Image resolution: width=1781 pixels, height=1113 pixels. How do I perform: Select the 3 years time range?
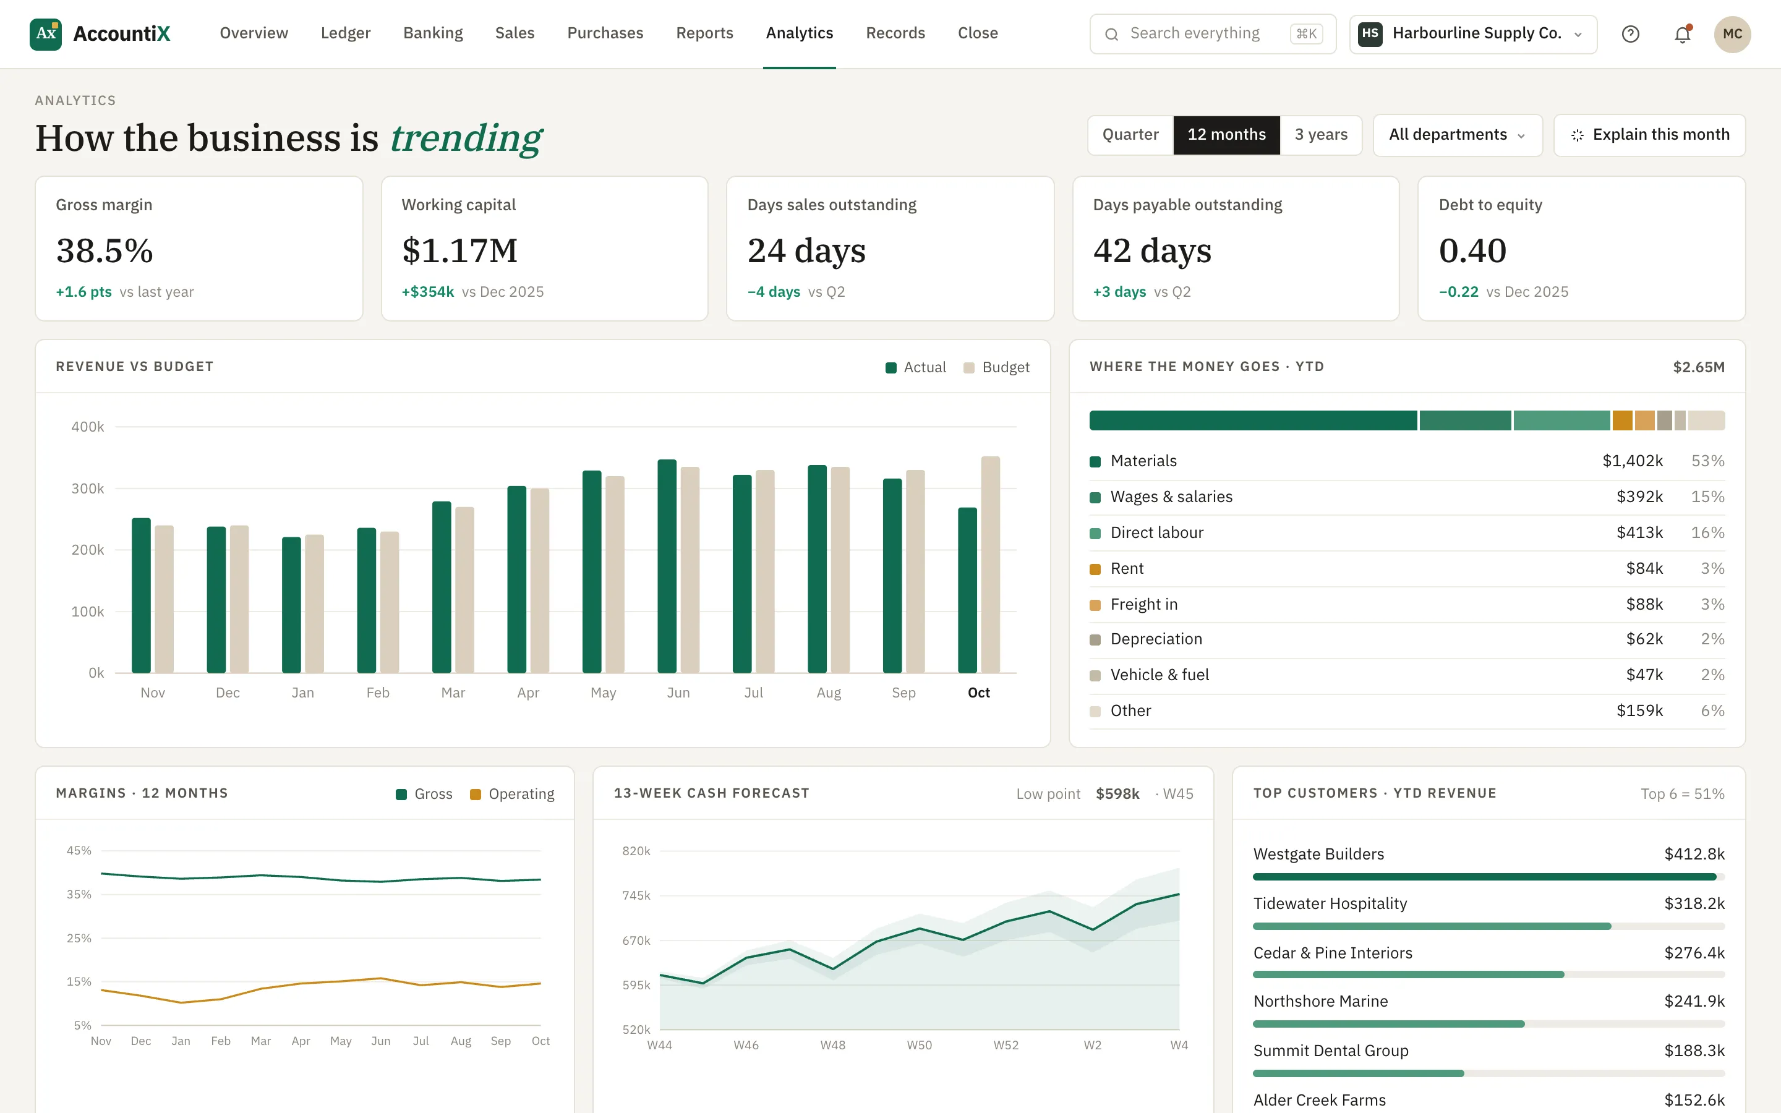tap(1321, 135)
